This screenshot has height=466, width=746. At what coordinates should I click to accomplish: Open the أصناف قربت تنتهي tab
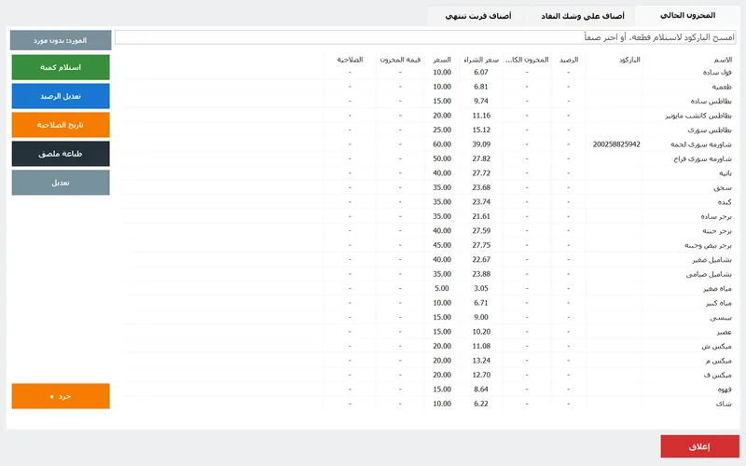[x=478, y=16]
